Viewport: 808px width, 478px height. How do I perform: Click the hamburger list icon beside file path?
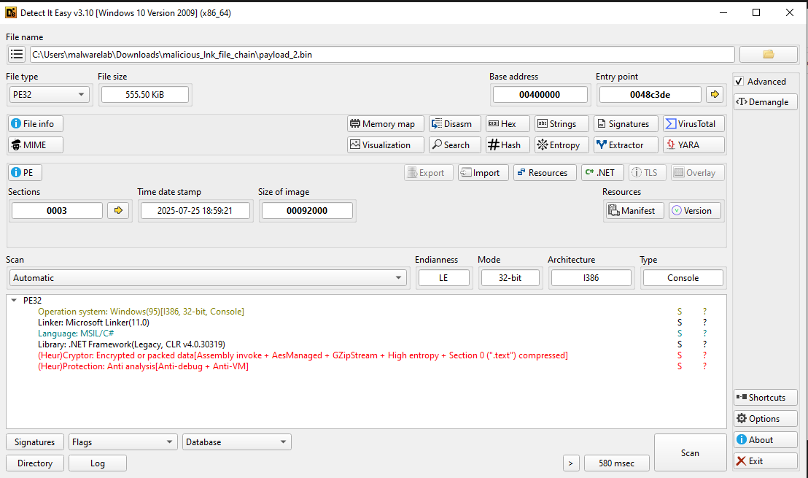(x=17, y=55)
